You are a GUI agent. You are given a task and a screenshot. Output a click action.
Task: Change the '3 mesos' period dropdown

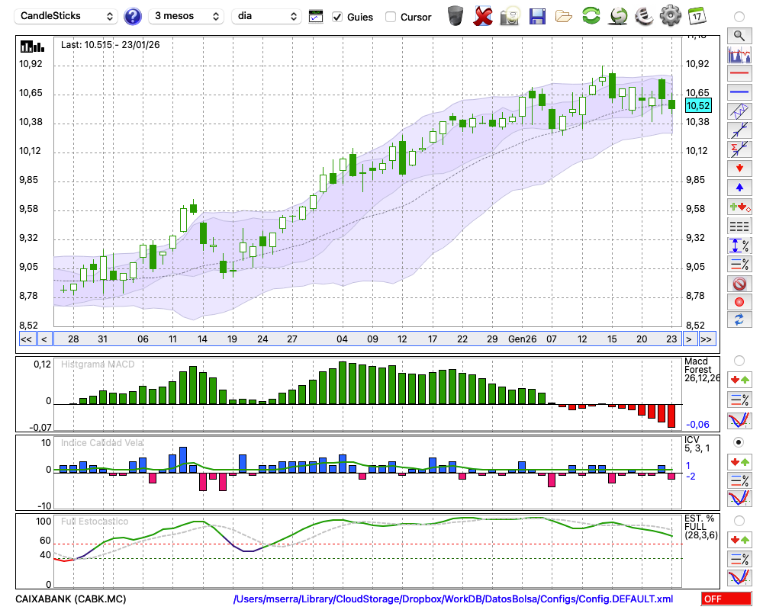(186, 16)
